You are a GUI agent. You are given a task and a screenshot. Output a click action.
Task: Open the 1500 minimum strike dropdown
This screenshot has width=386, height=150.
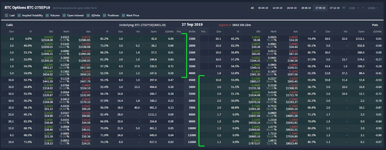click(x=354, y=8)
